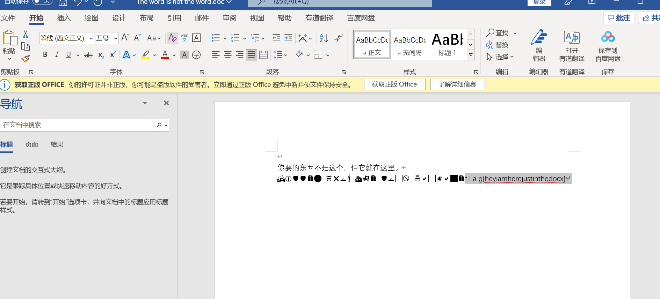Expand the bullet library dropdown arrow
660x299 pixels.
[x=225, y=38]
